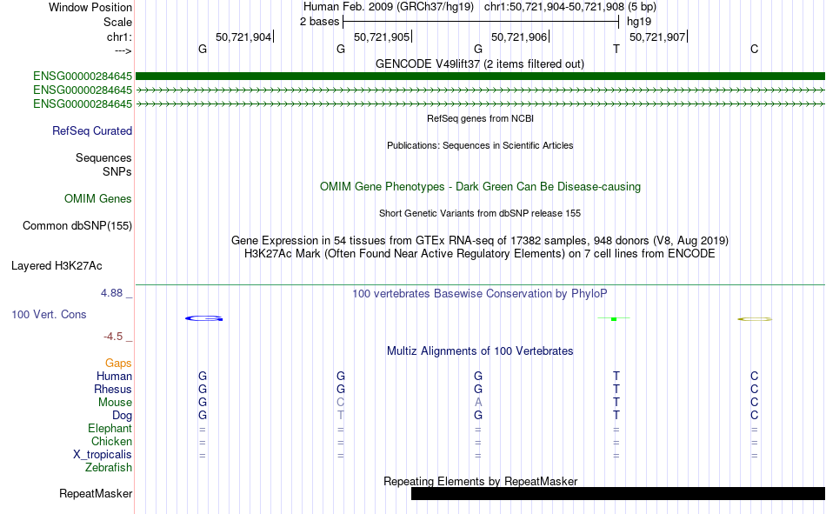Click the olive-yellow PhyloP conservation glyph
826x514 pixels.
point(755,319)
